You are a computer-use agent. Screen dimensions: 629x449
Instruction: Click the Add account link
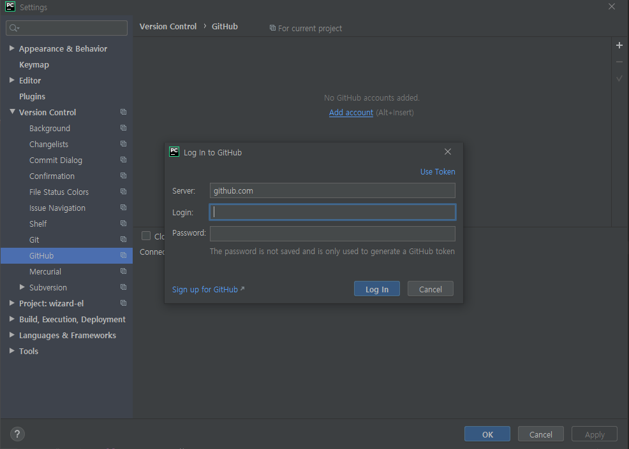351,113
